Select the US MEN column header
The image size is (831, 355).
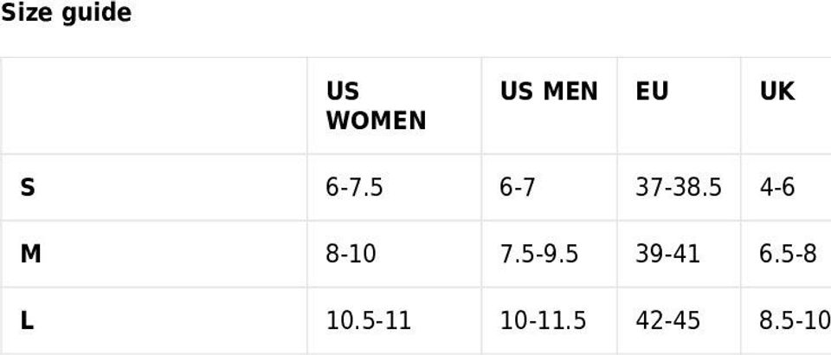(549, 92)
